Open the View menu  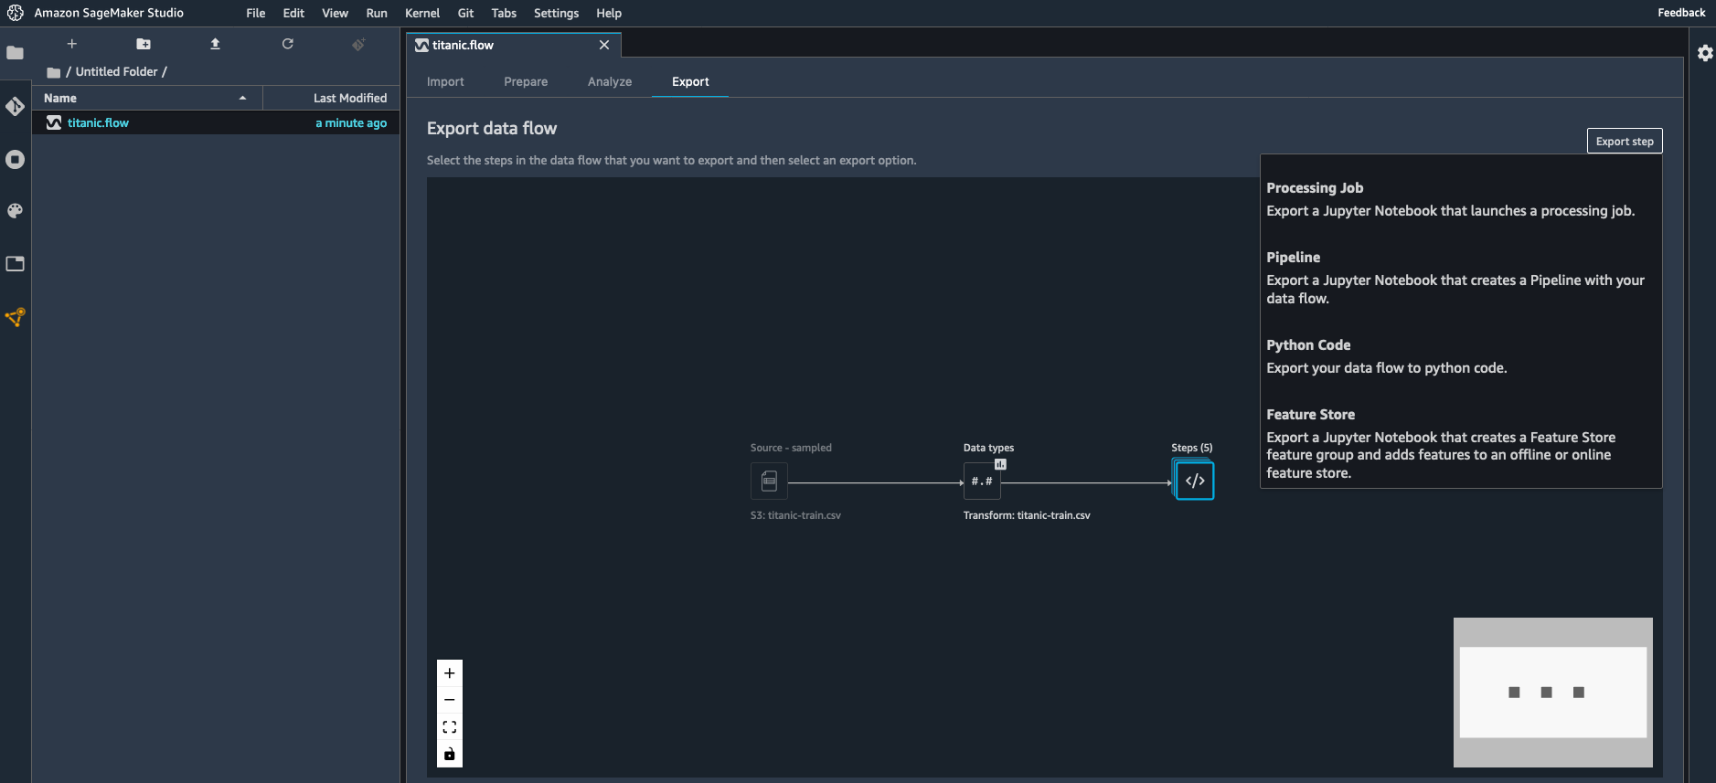pyautogui.click(x=335, y=13)
